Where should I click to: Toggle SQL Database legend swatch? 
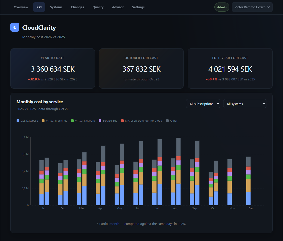coord(18,121)
